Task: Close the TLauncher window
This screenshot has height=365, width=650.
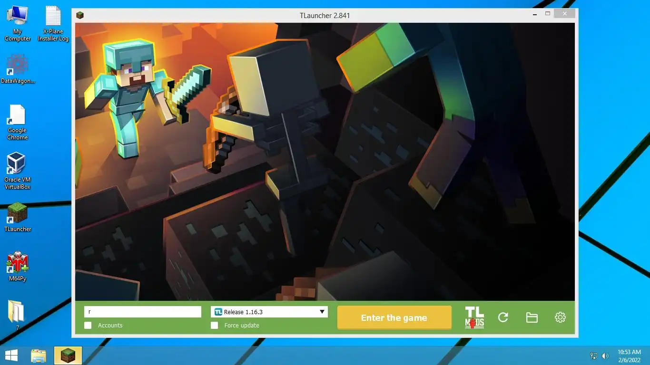Action: tap(565, 14)
